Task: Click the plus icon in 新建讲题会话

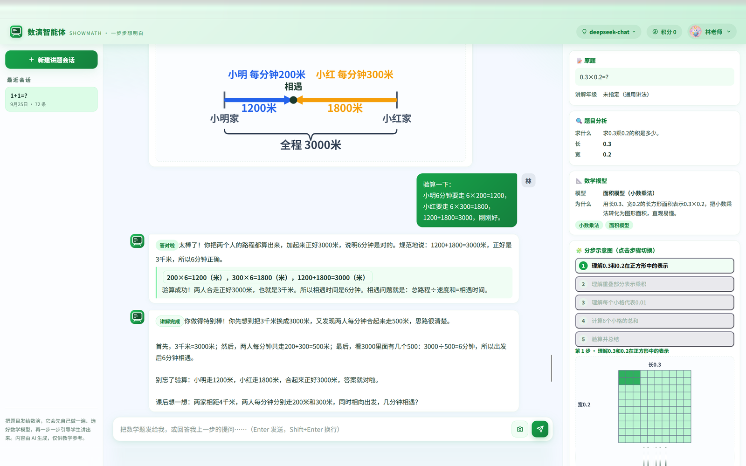Action: pyautogui.click(x=31, y=60)
